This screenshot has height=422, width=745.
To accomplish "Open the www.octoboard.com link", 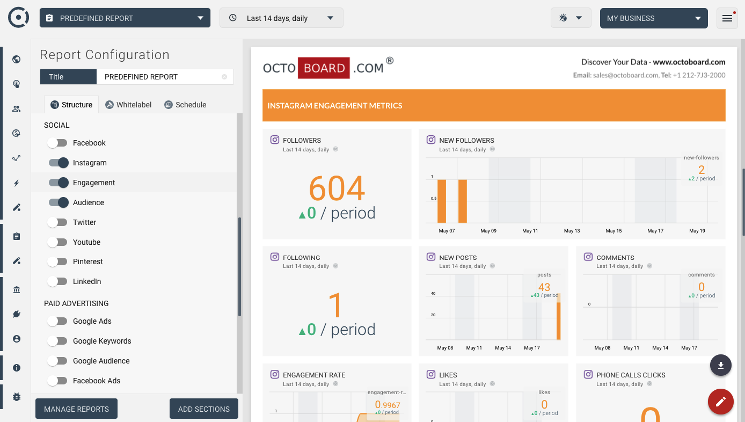I will coord(689,62).
